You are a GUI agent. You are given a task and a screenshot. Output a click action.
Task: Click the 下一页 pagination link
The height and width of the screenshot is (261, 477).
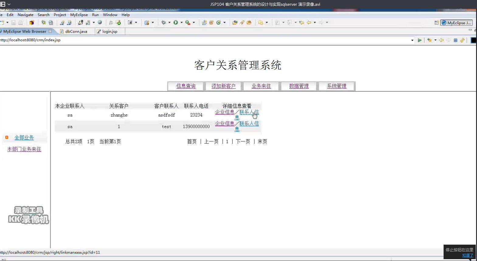click(243, 141)
